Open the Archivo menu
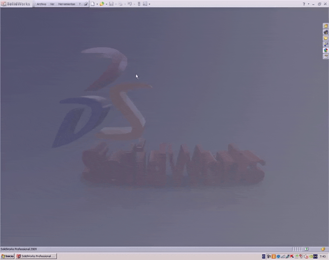The image size is (329, 260). pyautogui.click(x=41, y=4)
